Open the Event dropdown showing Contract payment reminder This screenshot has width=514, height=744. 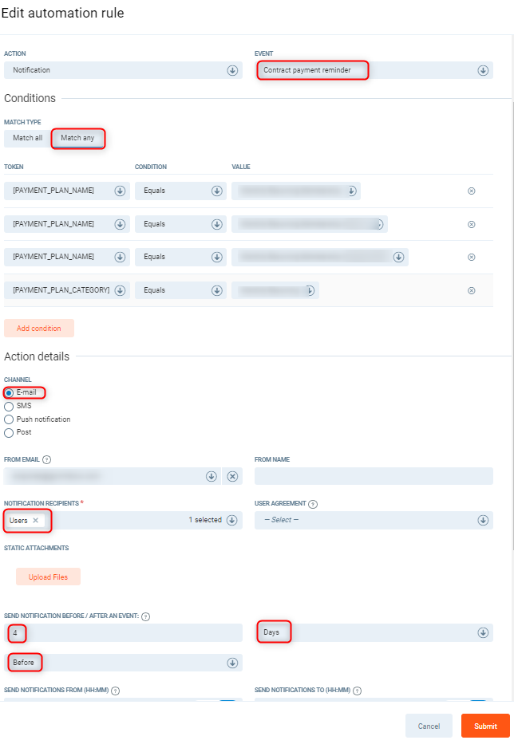[x=483, y=70]
